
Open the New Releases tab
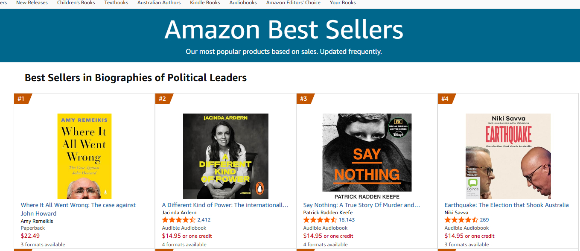(32, 3)
